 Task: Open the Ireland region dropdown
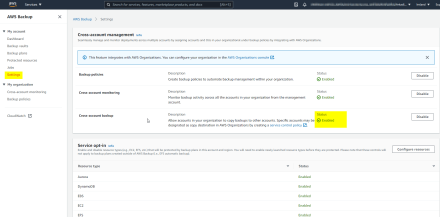click(423, 4)
